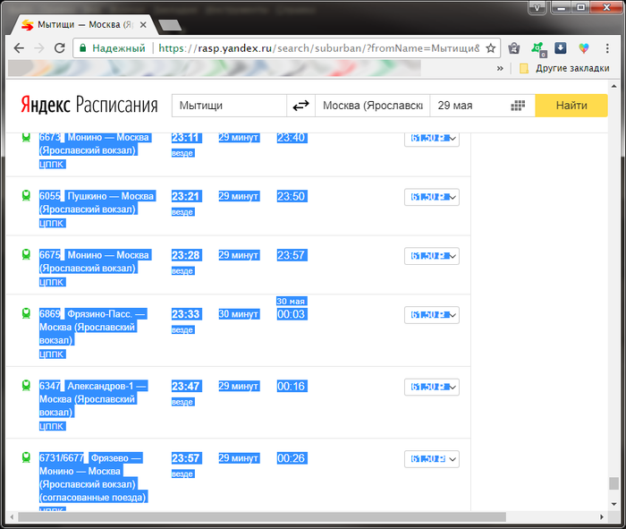Screen dimensions: 626x529
Task: Expand price dropdown for train 6673
Action: (x=432, y=138)
